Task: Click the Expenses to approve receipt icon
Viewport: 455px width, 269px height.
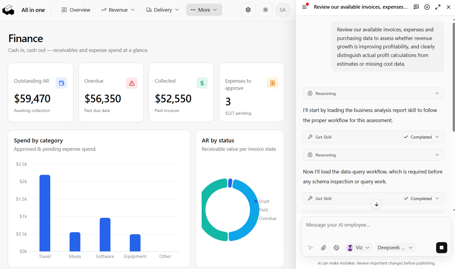Action: point(273,83)
